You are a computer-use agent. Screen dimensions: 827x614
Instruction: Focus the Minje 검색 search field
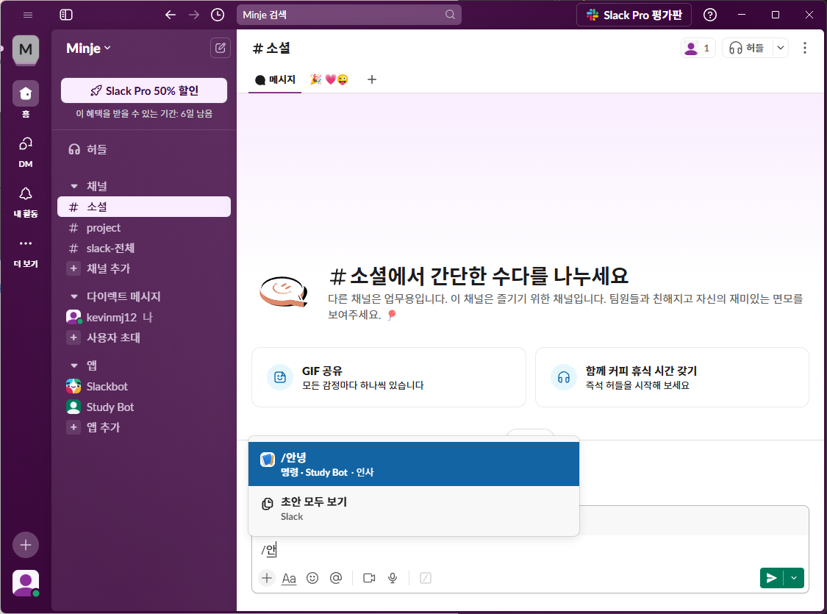pos(348,15)
